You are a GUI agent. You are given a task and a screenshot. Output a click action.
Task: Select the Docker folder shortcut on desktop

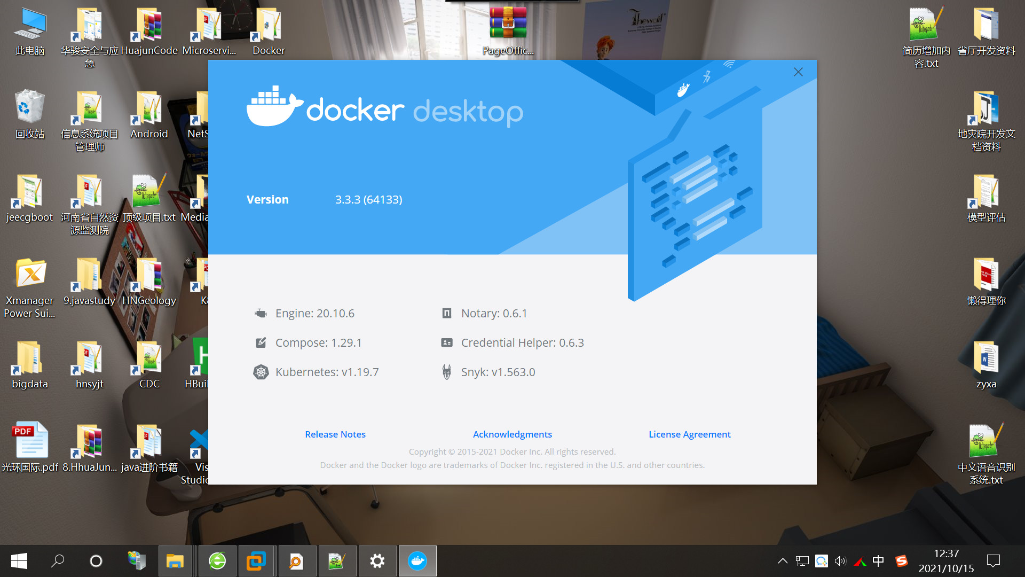coord(269,32)
